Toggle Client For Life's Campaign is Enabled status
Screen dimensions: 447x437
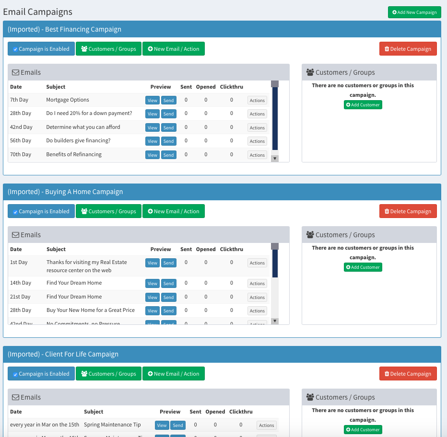click(41, 373)
